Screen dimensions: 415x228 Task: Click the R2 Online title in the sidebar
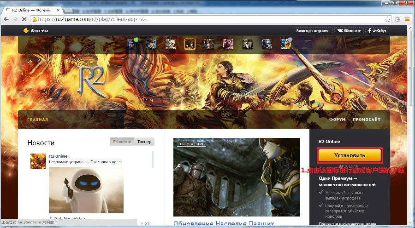329,142
